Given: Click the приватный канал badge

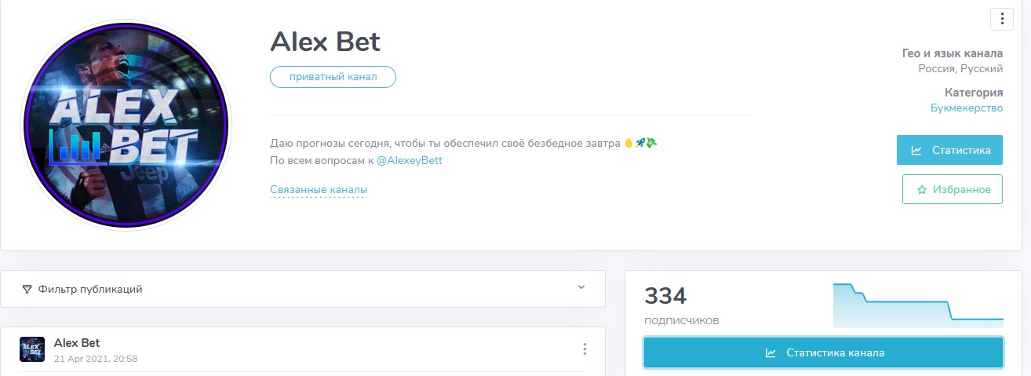Looking at the screenshot, I should [x=333, y=77].
